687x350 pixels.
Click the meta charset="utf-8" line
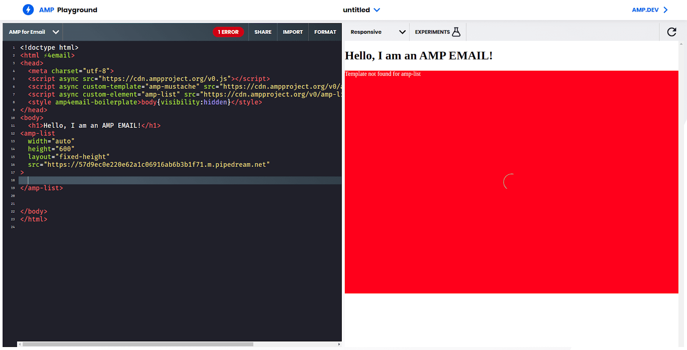tap(71, 71)
